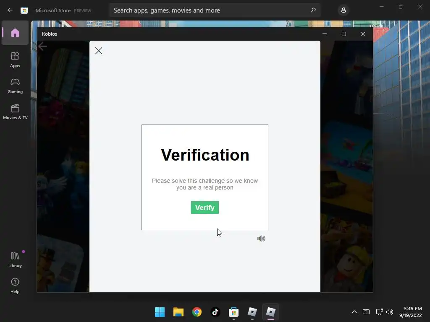Screen dimensions: 430x322
Task: Open the Apps section
Action: point(15,60)
